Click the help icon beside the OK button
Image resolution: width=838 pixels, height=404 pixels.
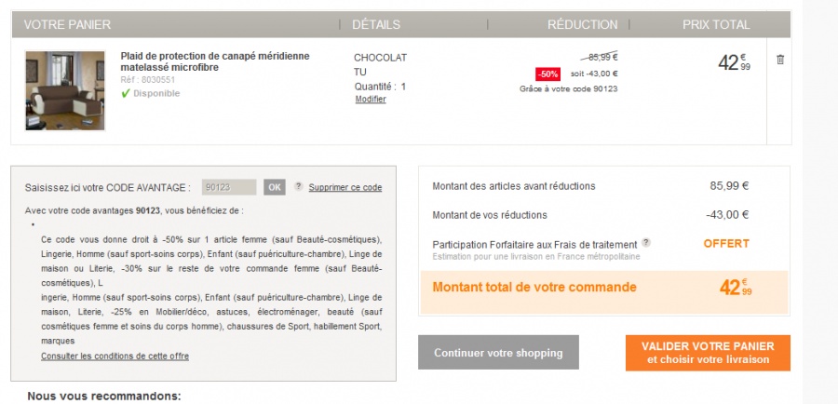pyautogui.click(x=299, y=186)
